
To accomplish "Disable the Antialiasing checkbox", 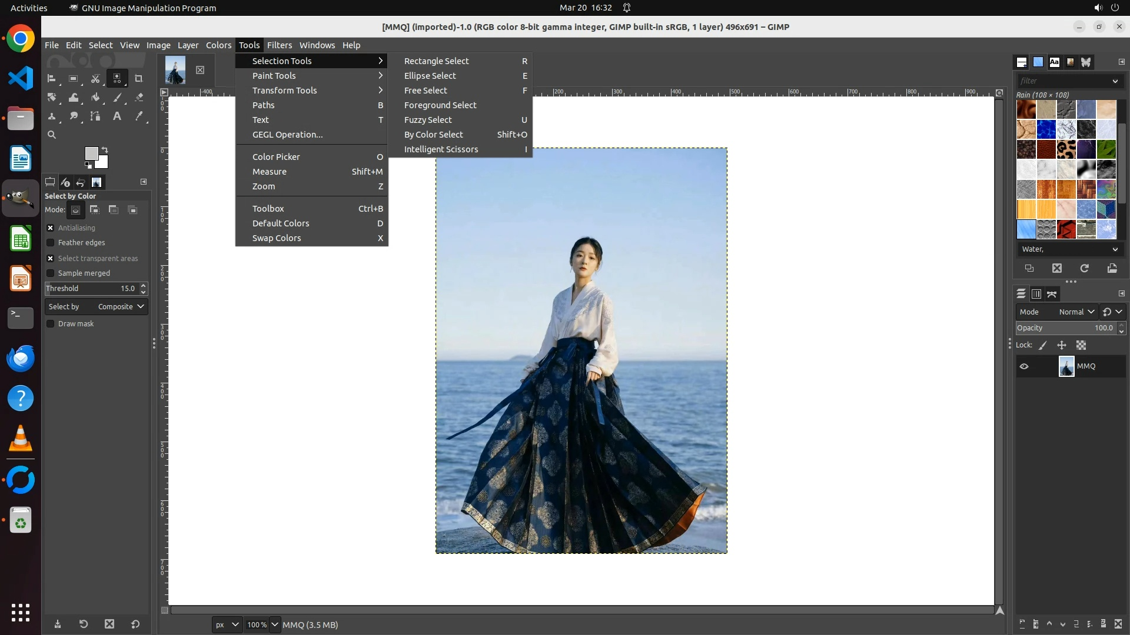I will coord(51,228).
